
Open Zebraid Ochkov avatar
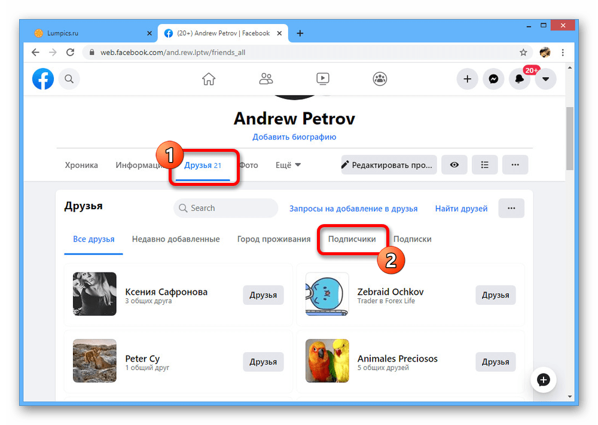[x=327, y=294]
